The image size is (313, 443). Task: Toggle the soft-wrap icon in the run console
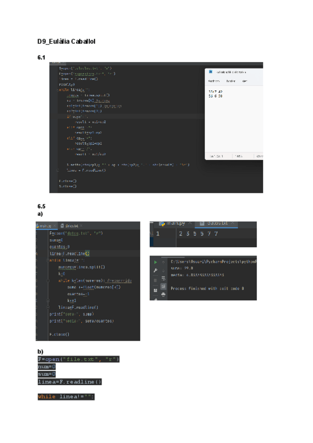pos(163,278)
